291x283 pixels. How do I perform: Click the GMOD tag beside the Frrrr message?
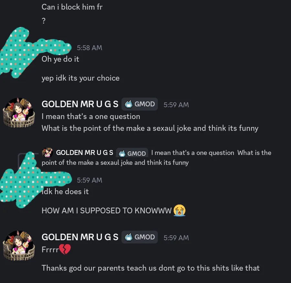140,237
